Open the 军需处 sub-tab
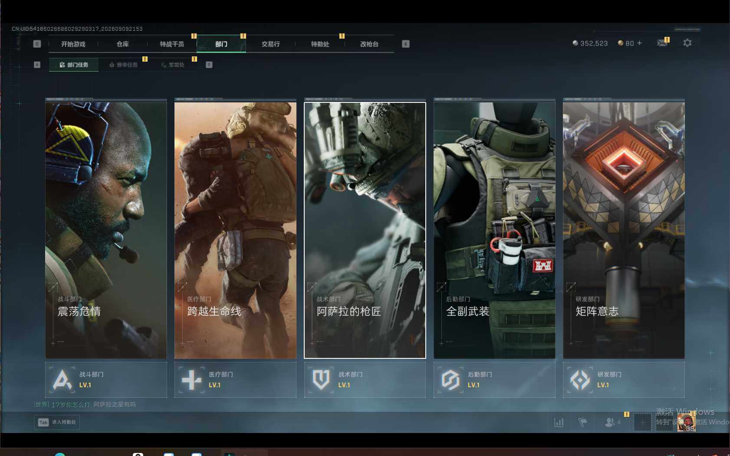The height and width of the screenshot is (456, 730). [173, 65]
